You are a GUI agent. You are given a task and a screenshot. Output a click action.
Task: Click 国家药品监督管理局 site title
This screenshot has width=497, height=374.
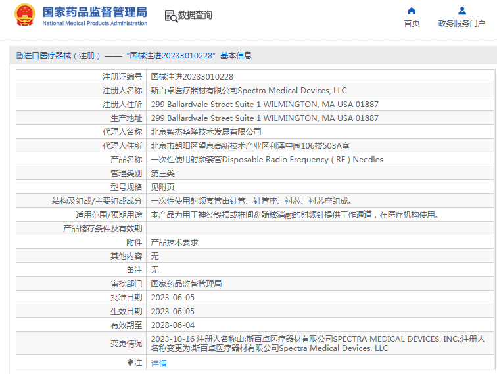point(95,12)
